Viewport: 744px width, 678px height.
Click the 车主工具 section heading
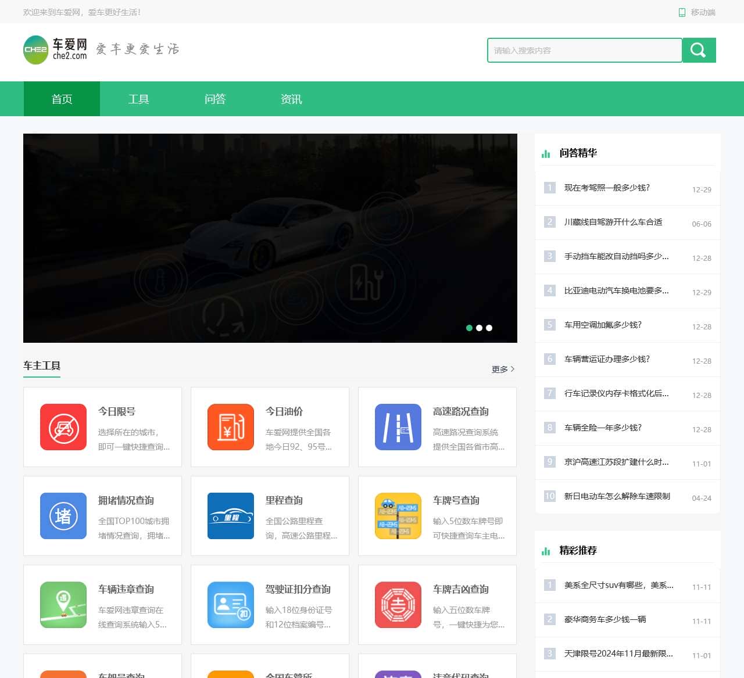(x=42, y=365)
